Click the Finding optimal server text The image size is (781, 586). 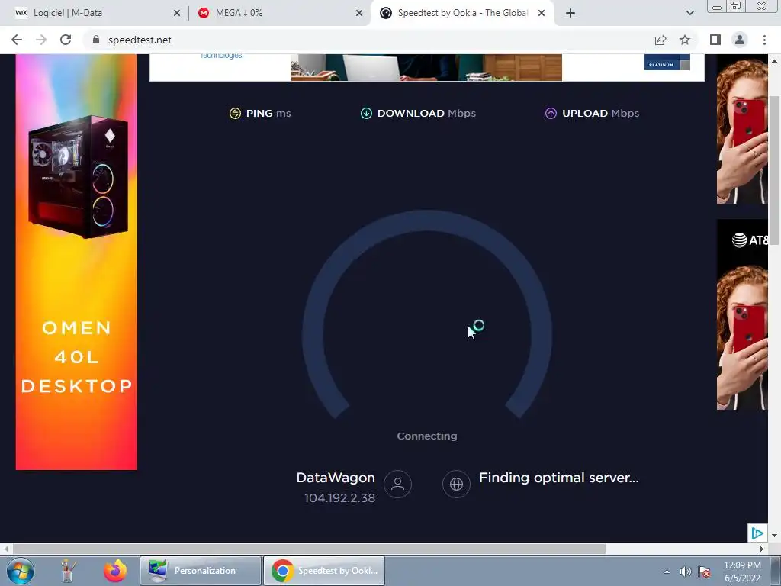(x=559, y=478)
